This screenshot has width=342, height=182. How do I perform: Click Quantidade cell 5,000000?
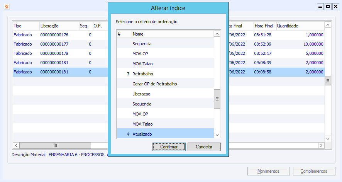pyautogui.click(x=314, y=53)
